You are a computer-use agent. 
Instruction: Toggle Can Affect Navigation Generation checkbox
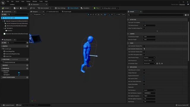coord(144,55)
